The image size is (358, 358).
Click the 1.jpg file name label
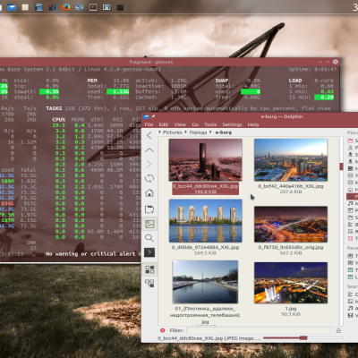point(291,309)
